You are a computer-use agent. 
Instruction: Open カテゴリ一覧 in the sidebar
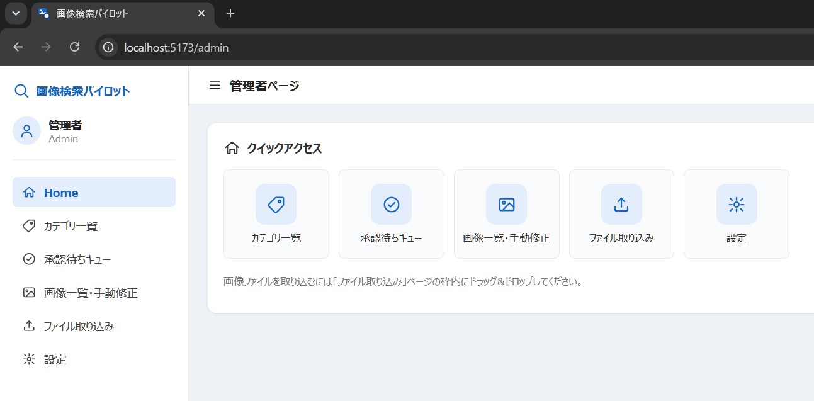[94, 226]
